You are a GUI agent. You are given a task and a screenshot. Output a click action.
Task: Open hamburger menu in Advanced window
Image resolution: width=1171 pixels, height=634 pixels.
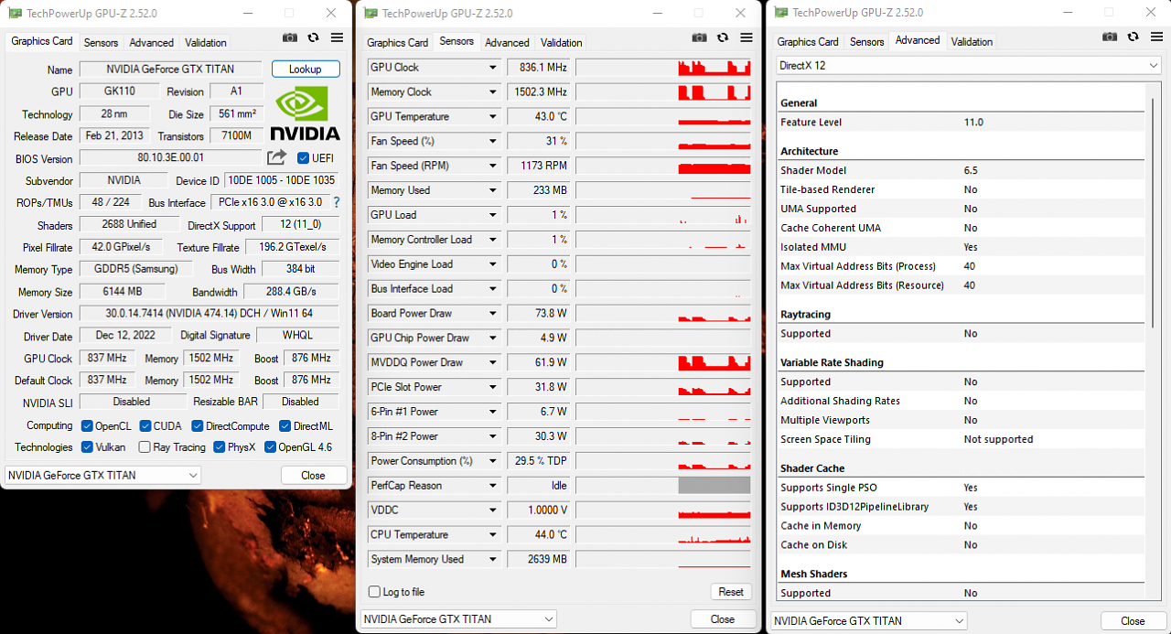coord(1157,37)
